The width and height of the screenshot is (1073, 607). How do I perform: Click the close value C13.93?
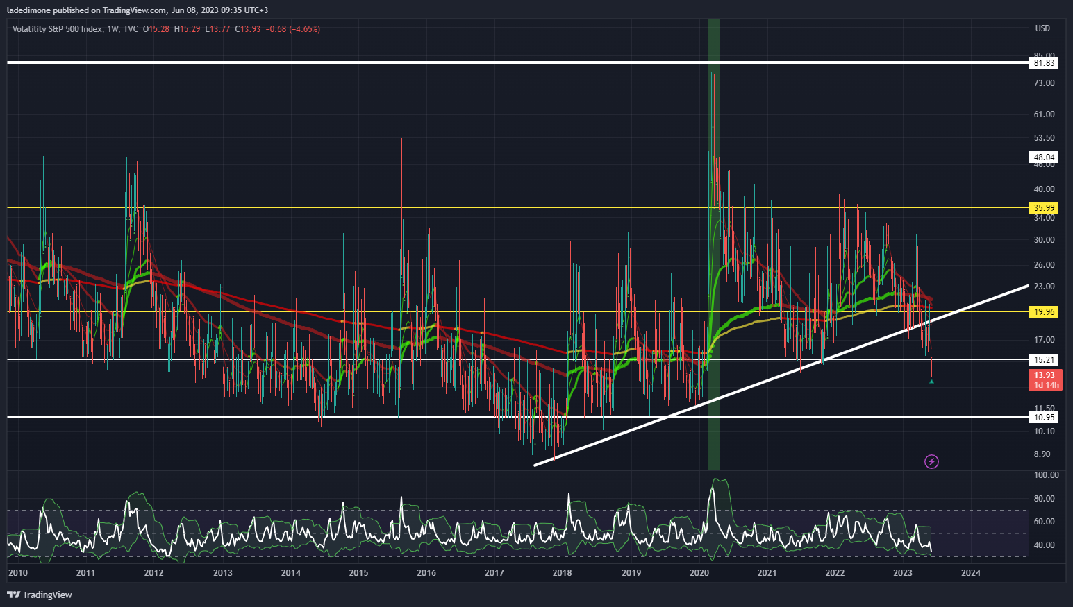coord(248,29)
